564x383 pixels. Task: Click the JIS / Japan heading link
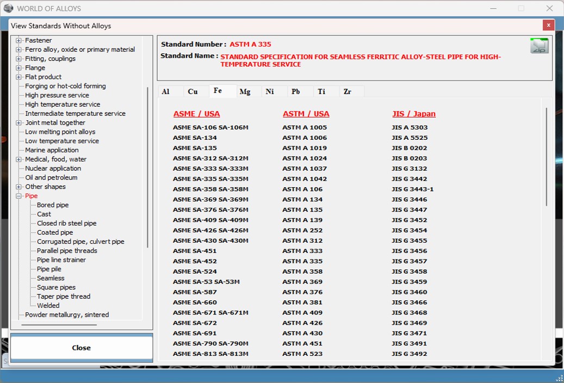414,114
